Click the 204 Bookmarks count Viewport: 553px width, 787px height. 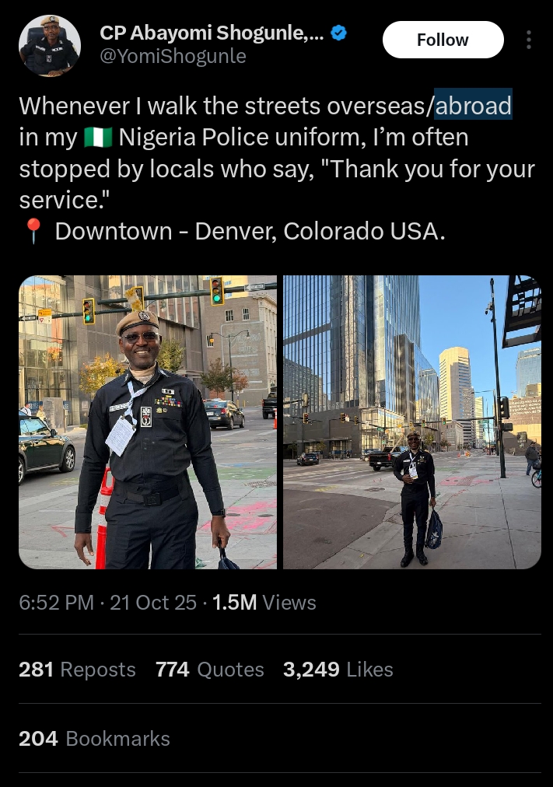tap(94, 739)
